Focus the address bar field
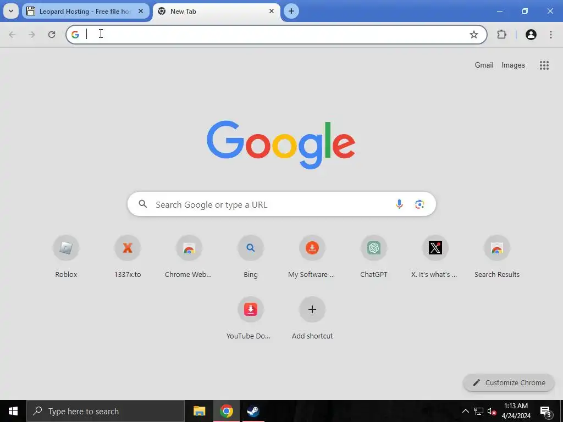Viewport: 563px width, 422px height. pyautogui.click(x=277, y=35)
